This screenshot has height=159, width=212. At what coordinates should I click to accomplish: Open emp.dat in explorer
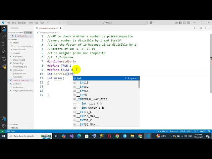[21, 53]
